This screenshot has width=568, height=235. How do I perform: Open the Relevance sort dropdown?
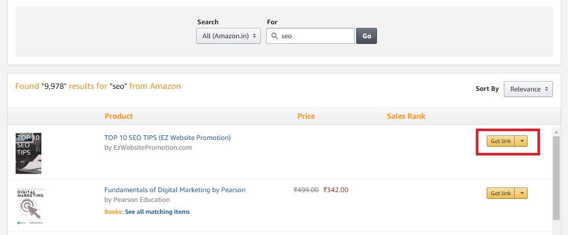[528, 89]
